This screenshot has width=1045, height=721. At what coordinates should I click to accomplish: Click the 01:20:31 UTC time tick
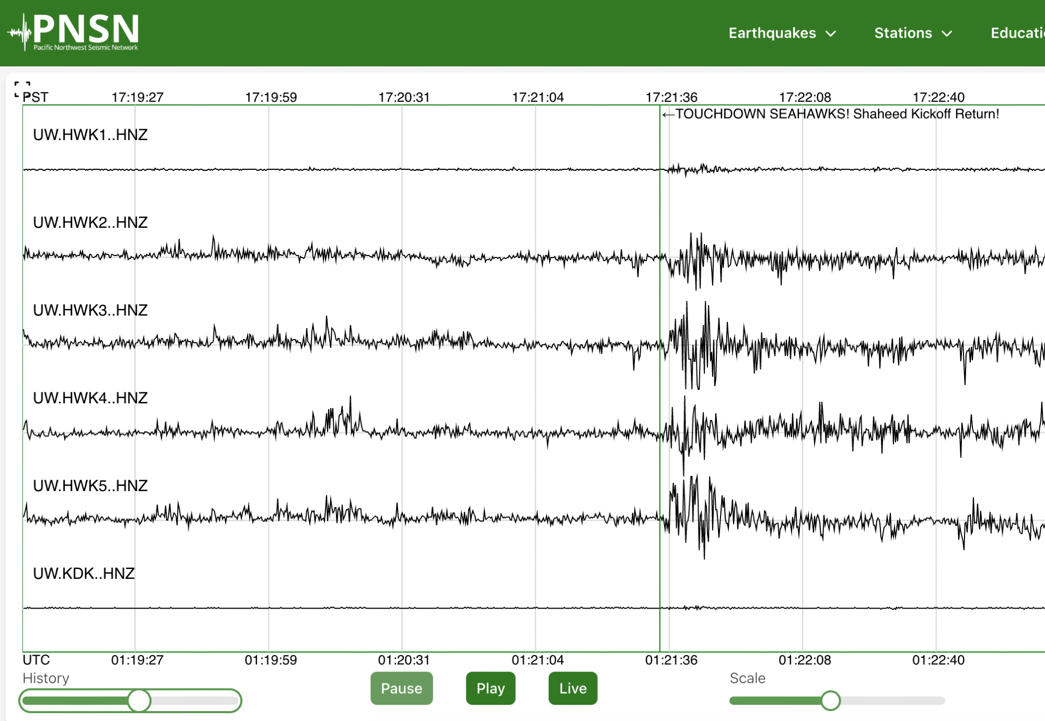(x=404, y=660)
